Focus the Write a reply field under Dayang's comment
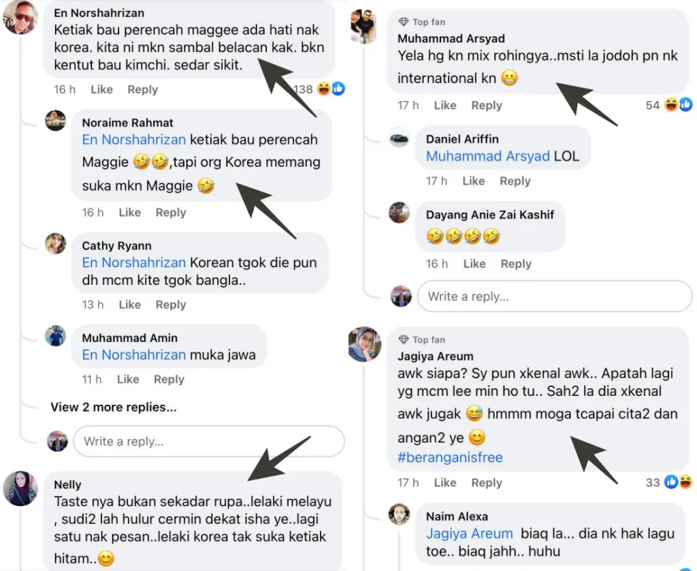The height and width of the screenshot is (571, 697). (x=555, y=296)
